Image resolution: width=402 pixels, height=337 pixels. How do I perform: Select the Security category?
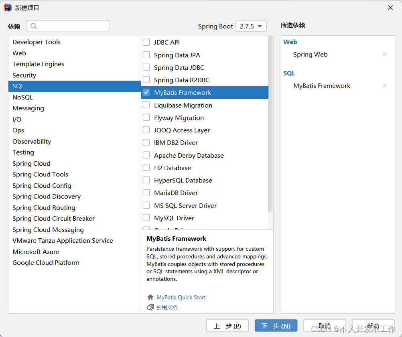74,75
